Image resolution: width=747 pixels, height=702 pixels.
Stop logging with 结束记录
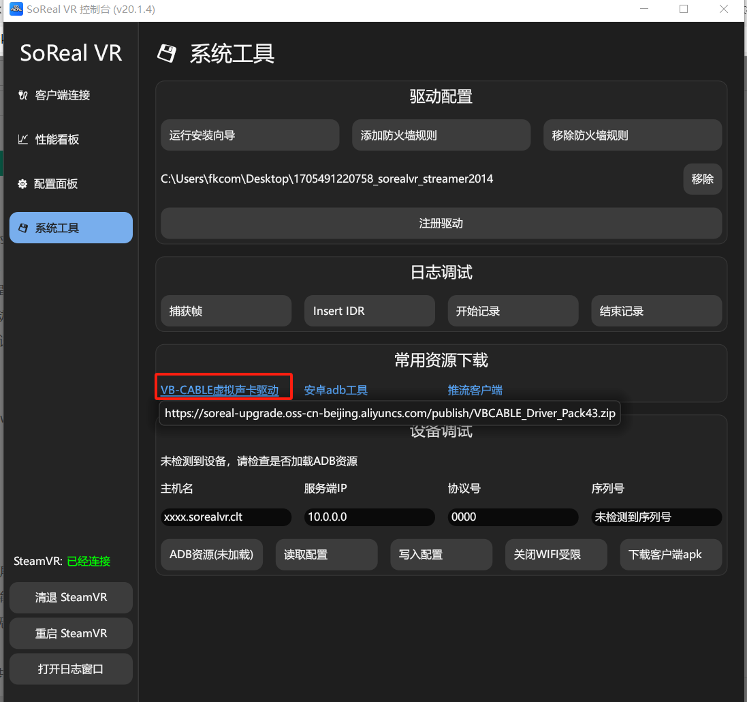656,311
